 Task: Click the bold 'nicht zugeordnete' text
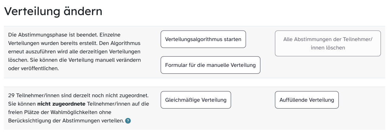[x=61, y=104]
